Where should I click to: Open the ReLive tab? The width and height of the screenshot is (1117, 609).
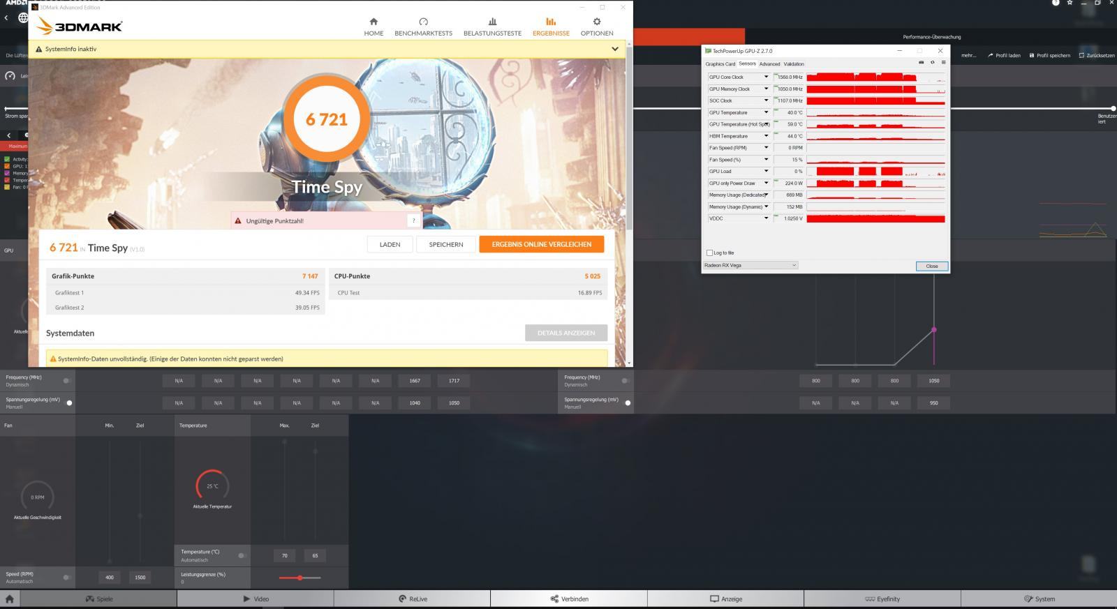[413, 599]
